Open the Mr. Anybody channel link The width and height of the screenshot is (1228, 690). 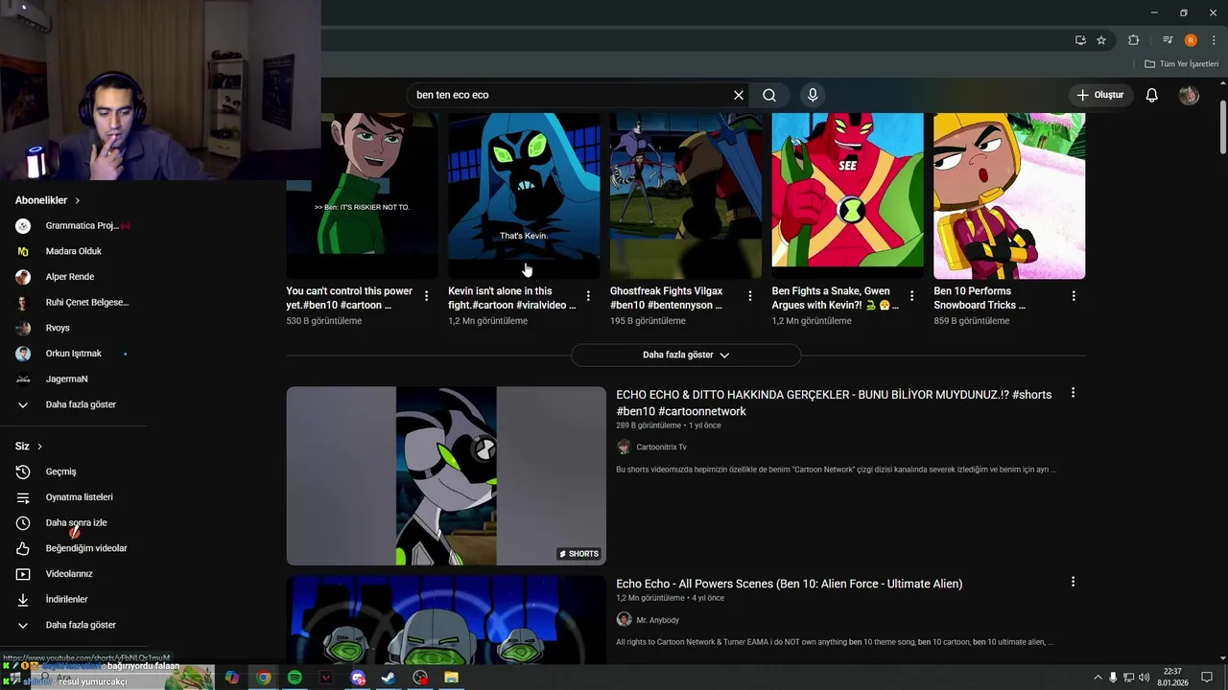[657, 620]
